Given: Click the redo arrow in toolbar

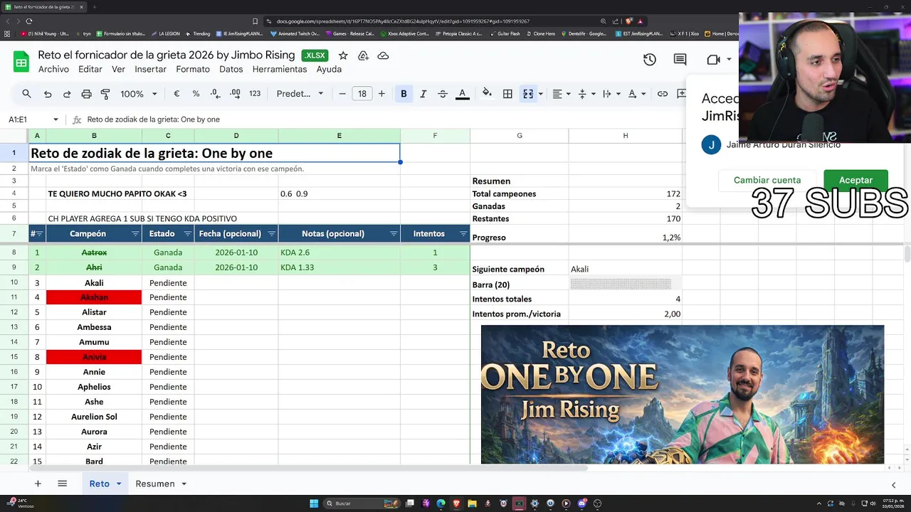Looking at the screenshot, I should coord(67,94).
